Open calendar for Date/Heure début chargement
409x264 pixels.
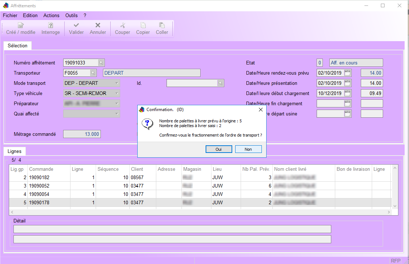click(x=347, y=93)
